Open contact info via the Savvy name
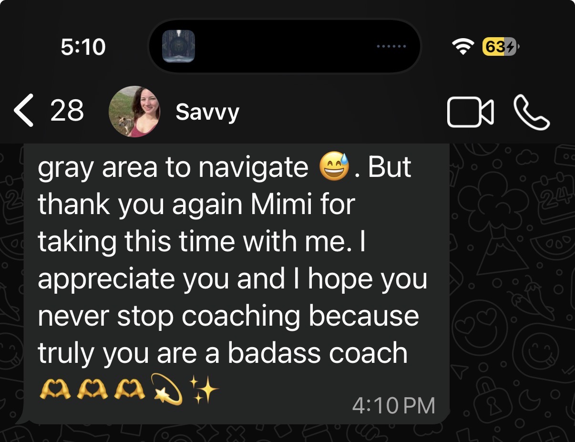This screenshot has height=442, width=575. click(x=207, y=113)
